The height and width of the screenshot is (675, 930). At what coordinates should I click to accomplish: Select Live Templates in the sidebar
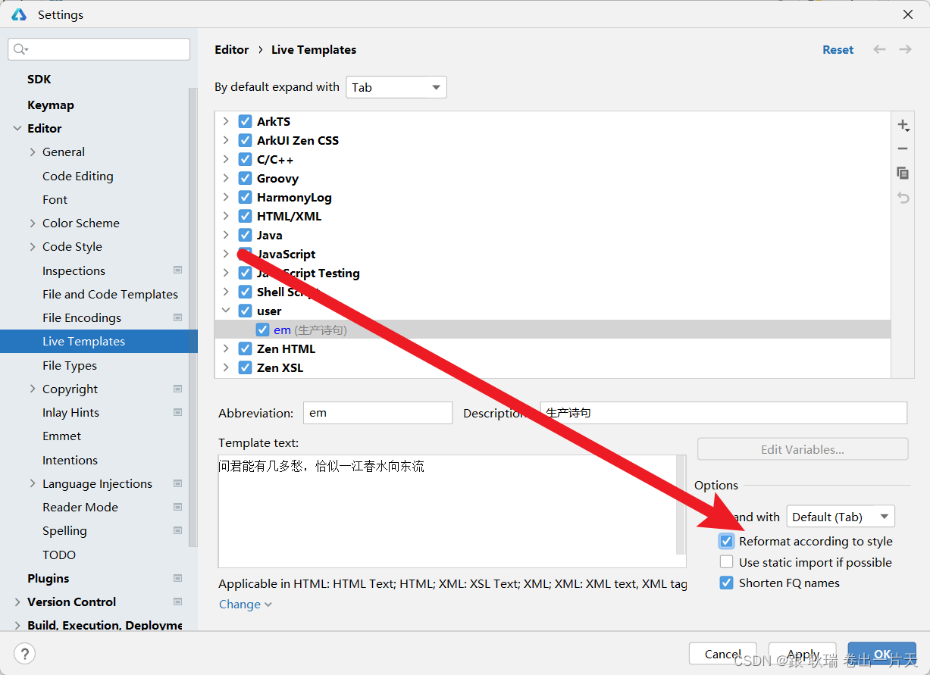coord(99,341)
